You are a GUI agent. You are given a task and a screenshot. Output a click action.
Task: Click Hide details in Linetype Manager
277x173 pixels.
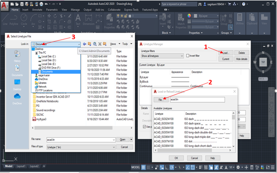tap(242, 59)
